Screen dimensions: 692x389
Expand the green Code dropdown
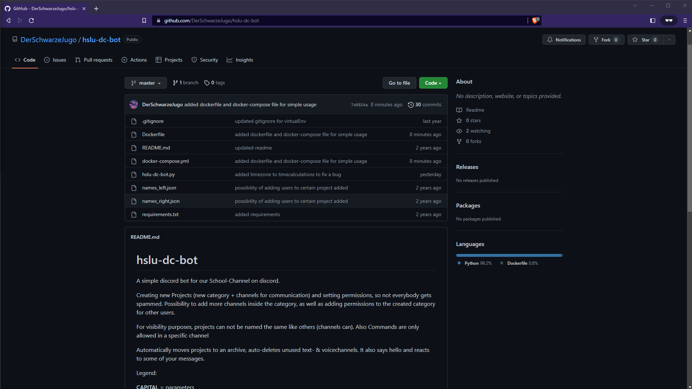[433, 82]
